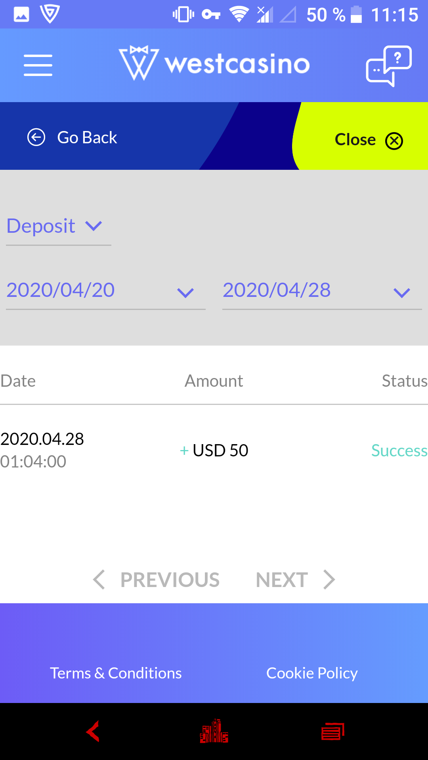Viewport: 428px width, 760px height.
Task: Select the USD 50 deposit transaction row
Action: click(214, 450)
